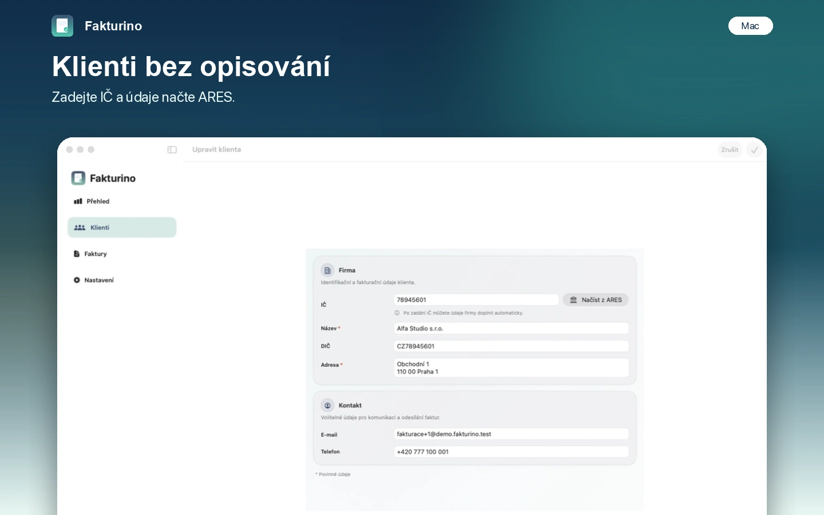
Task: Click the Nastavení gear icon
Action: click(x=77, y=280)
